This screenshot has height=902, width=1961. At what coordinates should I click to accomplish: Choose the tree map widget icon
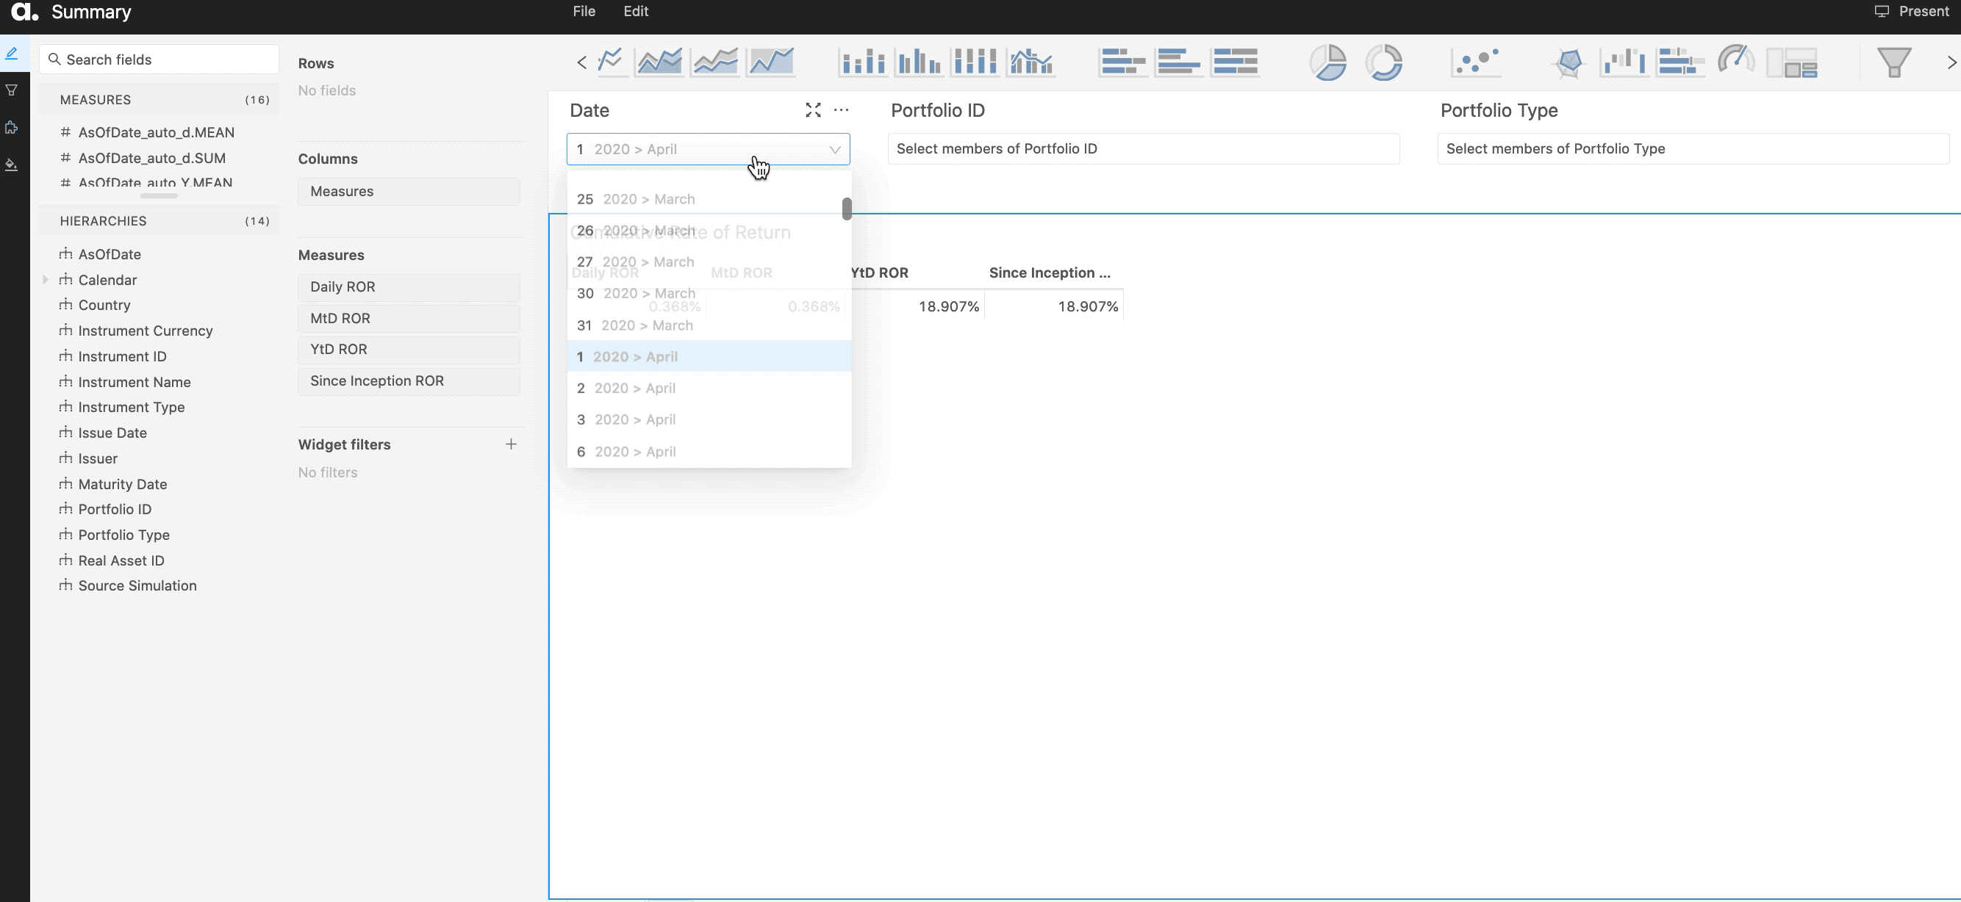[1792, 62]
